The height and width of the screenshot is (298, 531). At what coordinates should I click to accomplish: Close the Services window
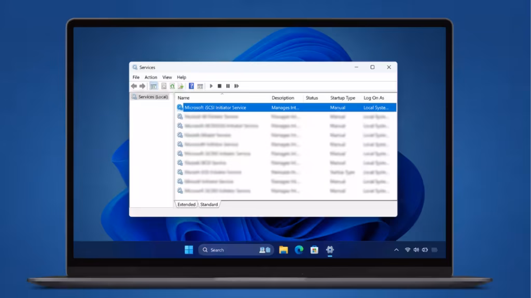pyautogui.click(x=389, y=67)
